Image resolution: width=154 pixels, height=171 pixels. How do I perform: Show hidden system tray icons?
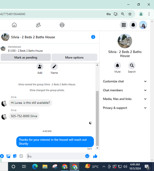click(104, 167)
